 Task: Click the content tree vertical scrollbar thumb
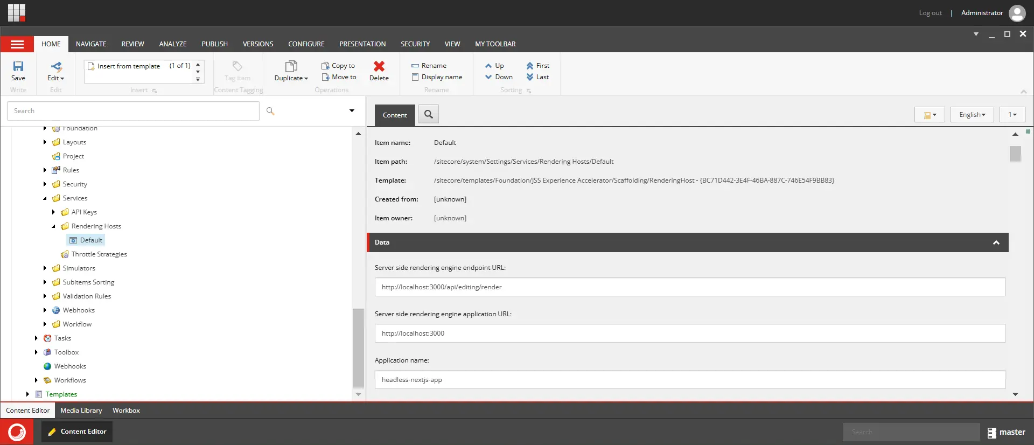[358, 348]
